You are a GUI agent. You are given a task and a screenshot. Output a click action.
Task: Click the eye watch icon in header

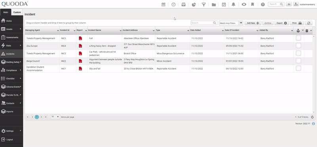click(x=244, y=4)
